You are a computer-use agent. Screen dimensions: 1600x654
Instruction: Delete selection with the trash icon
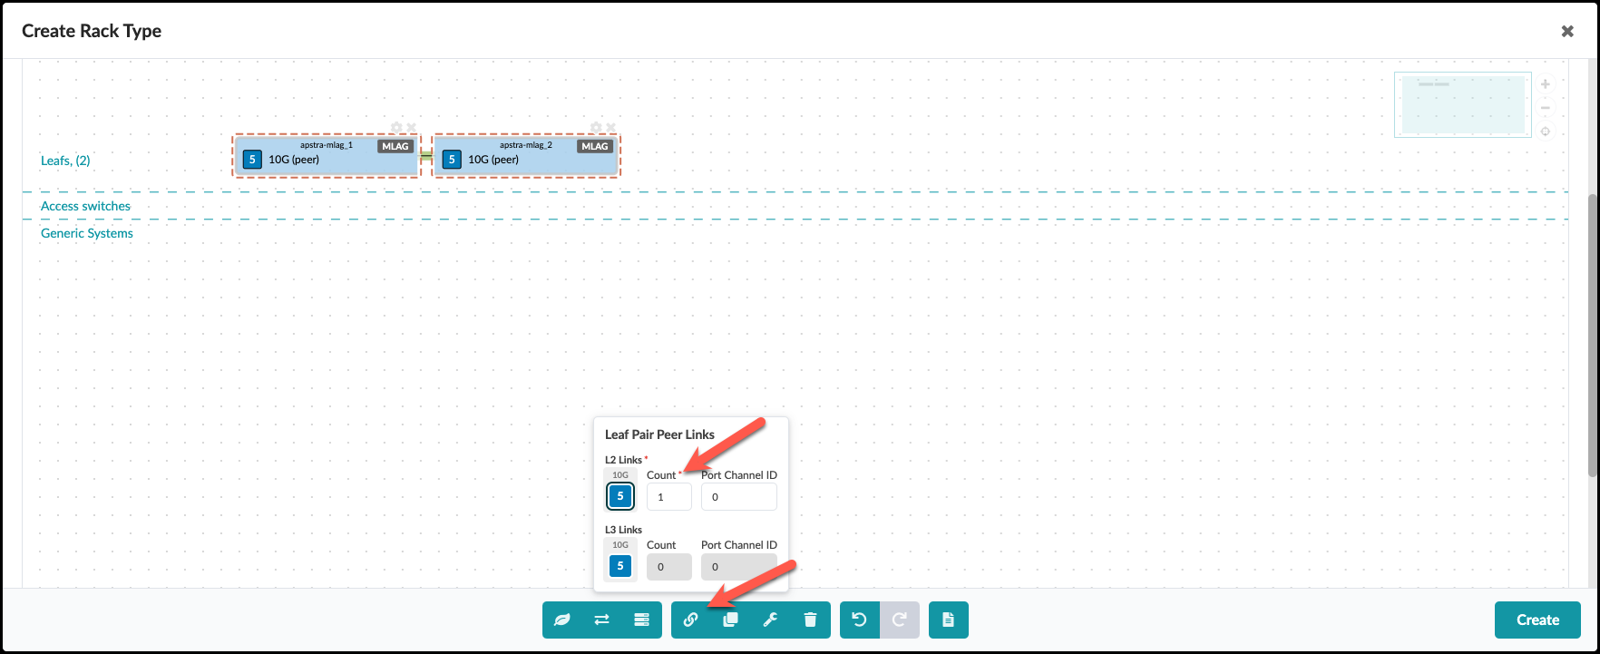tap(810, 620)
